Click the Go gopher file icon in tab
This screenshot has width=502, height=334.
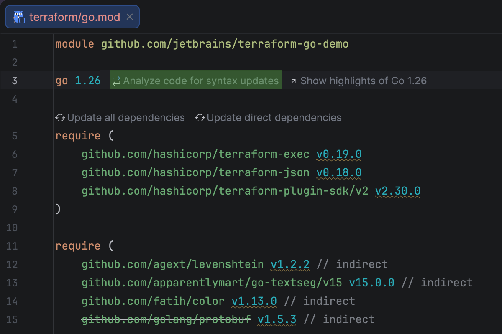click(19, 17)
